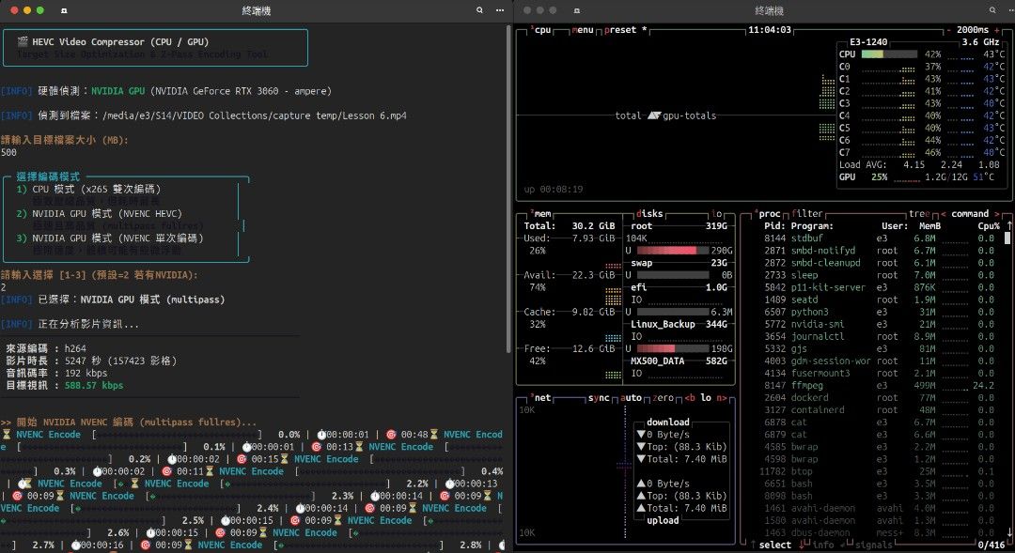Viewport: 1015px width, 553px height.
Task: Click the btop clock 11:04:03
Action: pos(769,30)
